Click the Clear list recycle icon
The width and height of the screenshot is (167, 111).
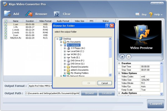coord(57,14)
